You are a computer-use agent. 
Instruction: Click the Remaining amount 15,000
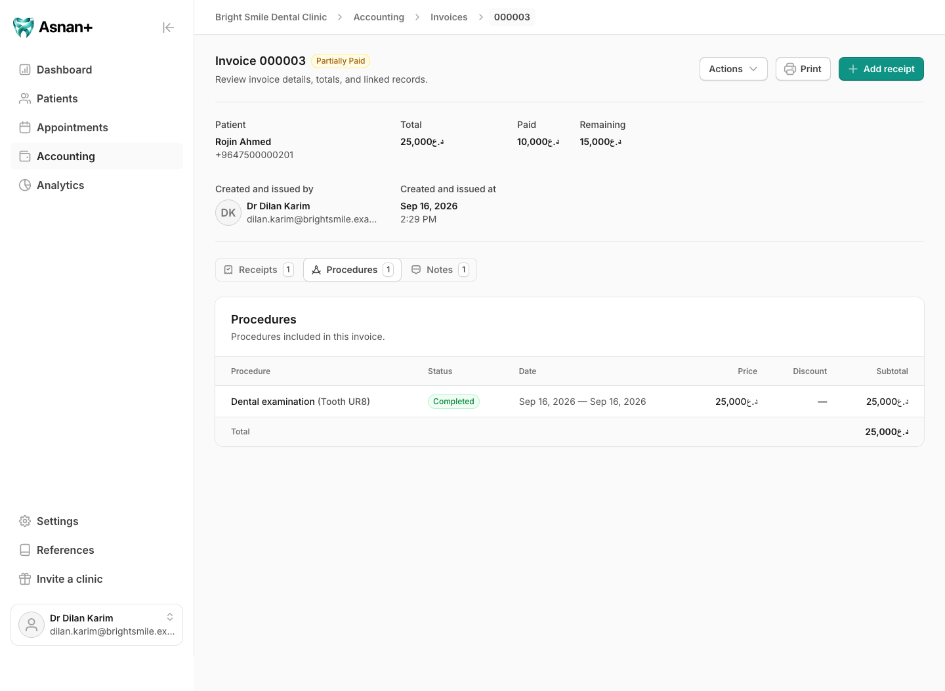click(600, 142)
